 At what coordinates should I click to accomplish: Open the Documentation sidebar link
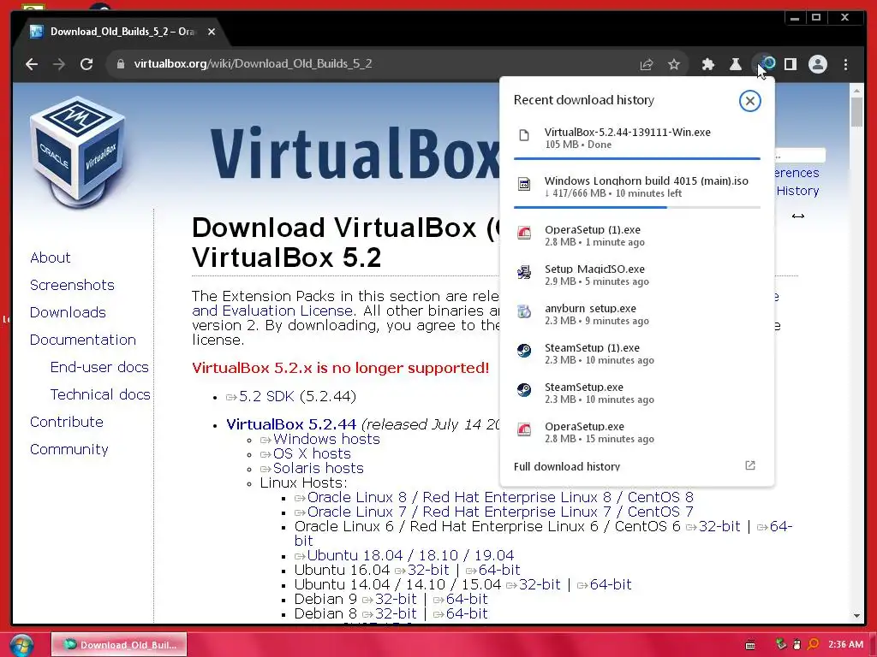click(83, 340)
